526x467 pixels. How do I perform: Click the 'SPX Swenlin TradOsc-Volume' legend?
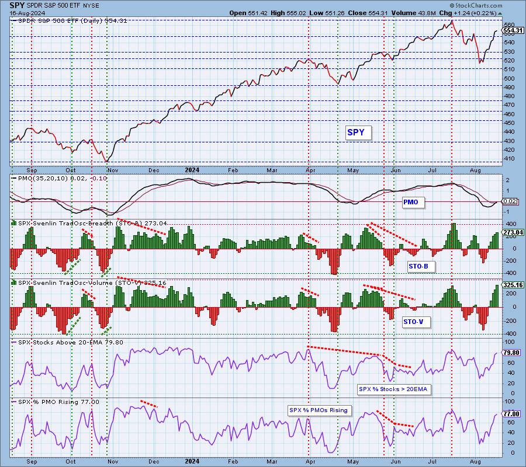tap(65, 283)
